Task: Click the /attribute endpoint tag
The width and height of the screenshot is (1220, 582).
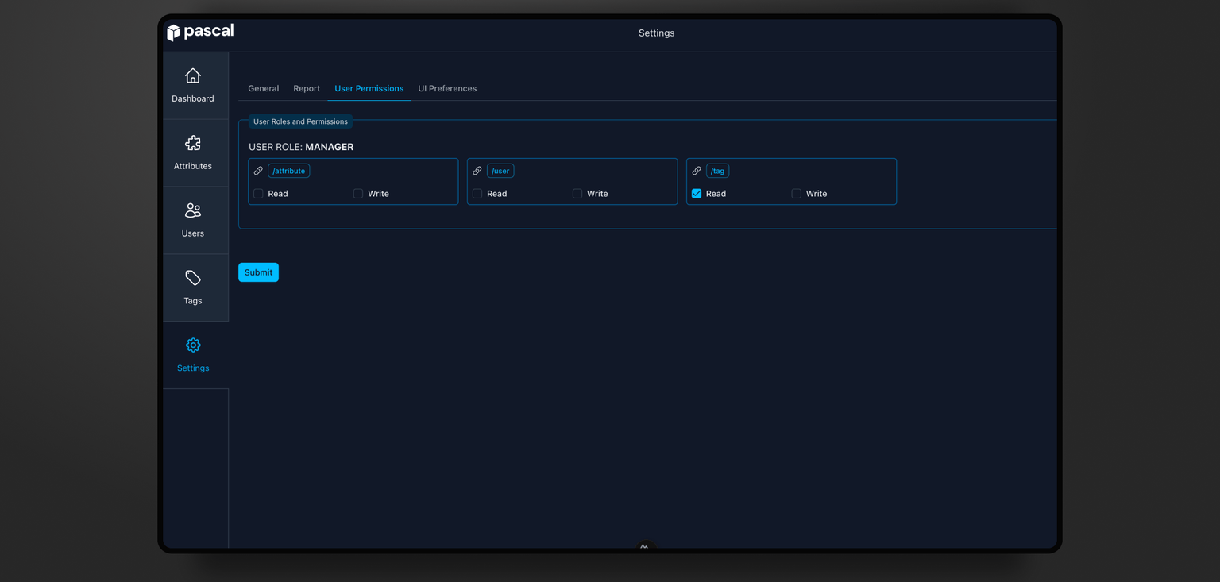Action: pos(289,171)
